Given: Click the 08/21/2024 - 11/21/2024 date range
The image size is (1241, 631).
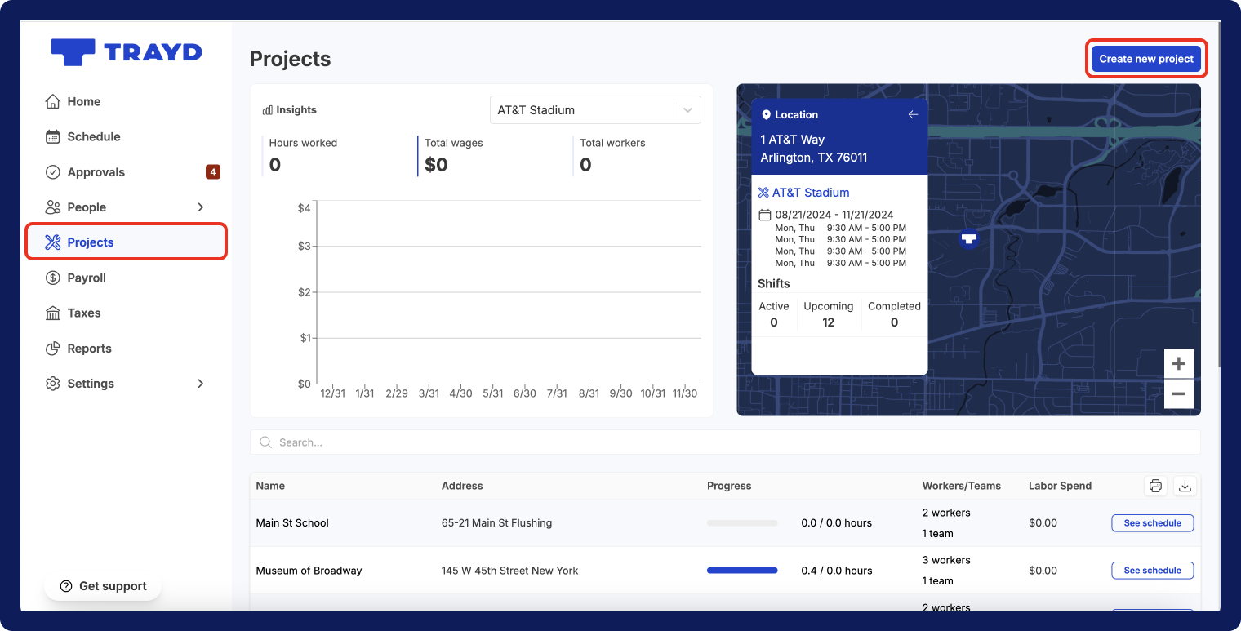Looking at the screenshot, I should [834, 215].
